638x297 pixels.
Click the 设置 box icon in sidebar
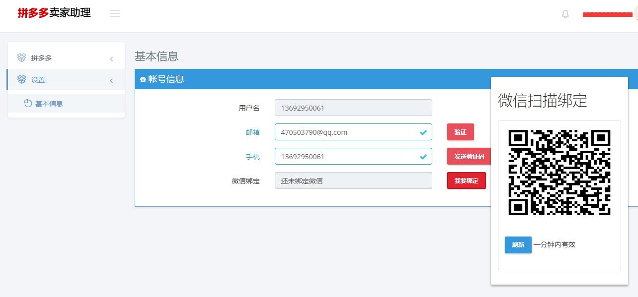[x=21, y=79]
